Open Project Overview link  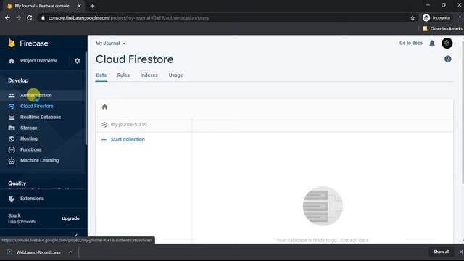(38, 61)
